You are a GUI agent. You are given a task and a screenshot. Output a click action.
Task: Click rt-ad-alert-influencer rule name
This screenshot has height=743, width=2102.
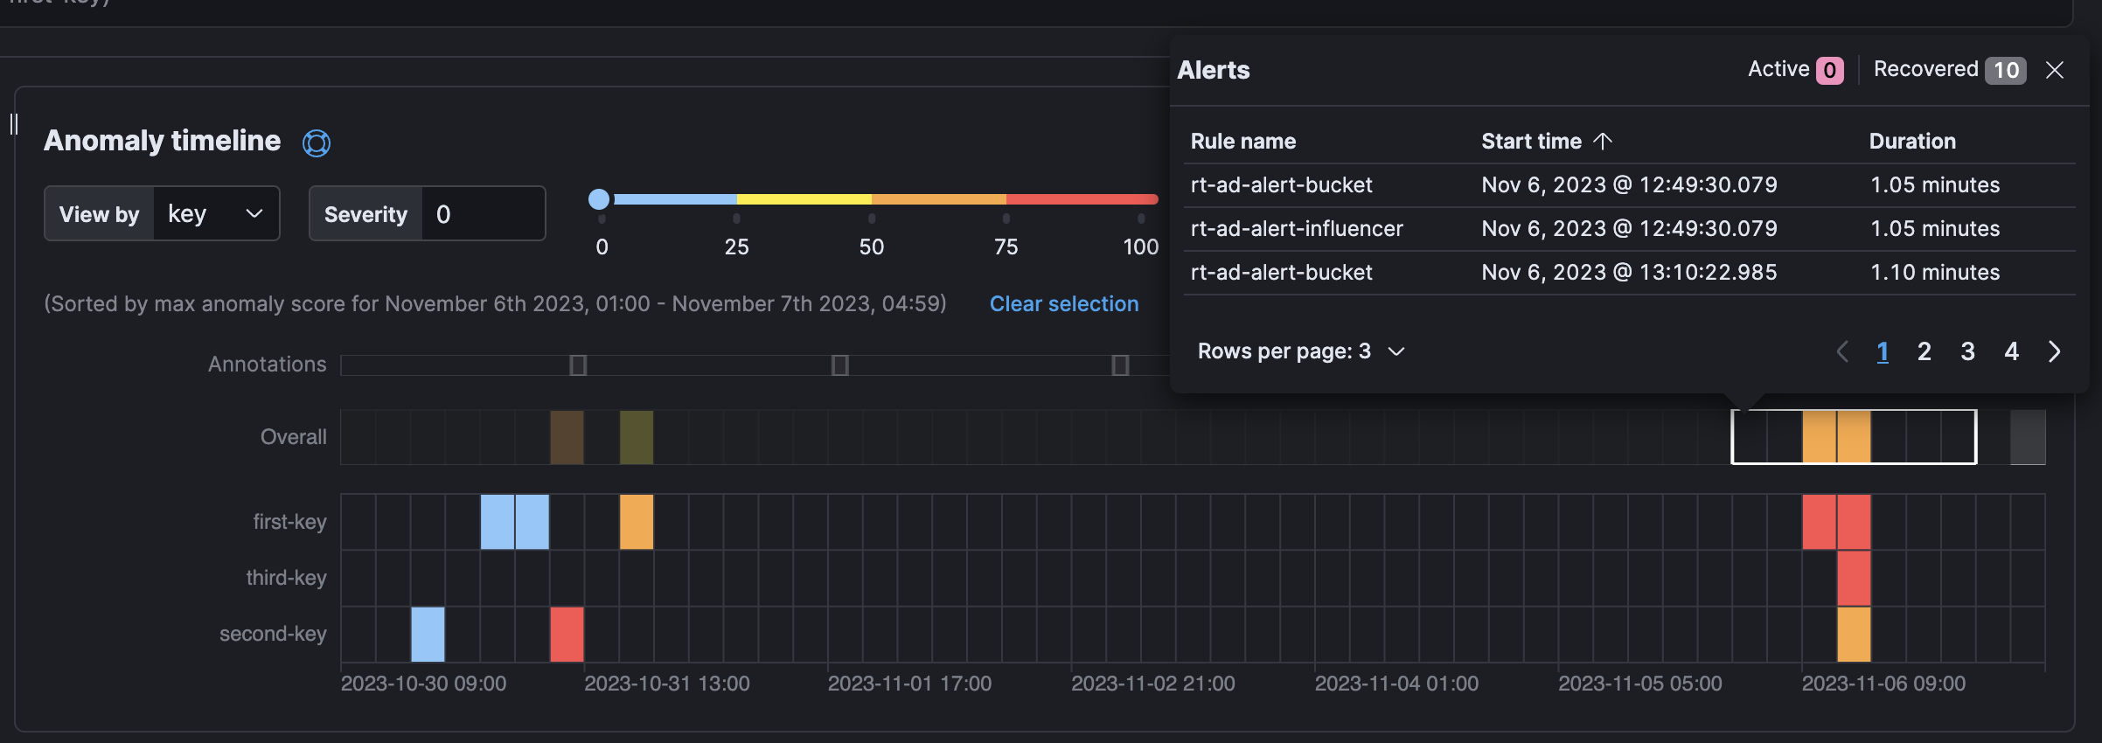tap(1297, 229)
